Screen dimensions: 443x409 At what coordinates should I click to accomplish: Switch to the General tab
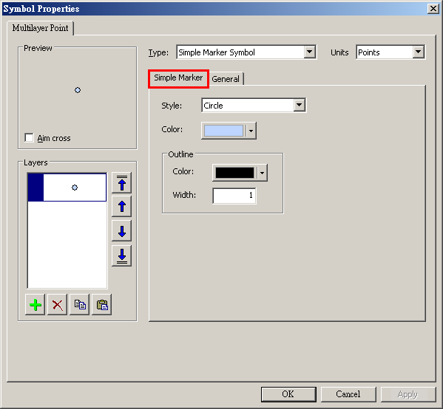pos(226,79)
